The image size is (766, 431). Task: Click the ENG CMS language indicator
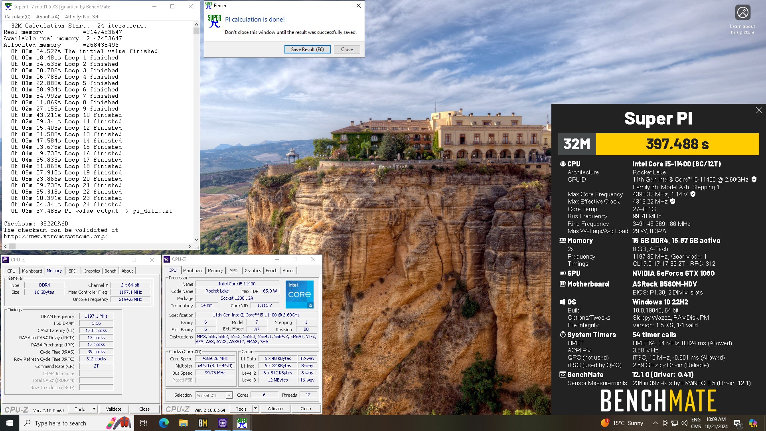click(x=696, y=423)
